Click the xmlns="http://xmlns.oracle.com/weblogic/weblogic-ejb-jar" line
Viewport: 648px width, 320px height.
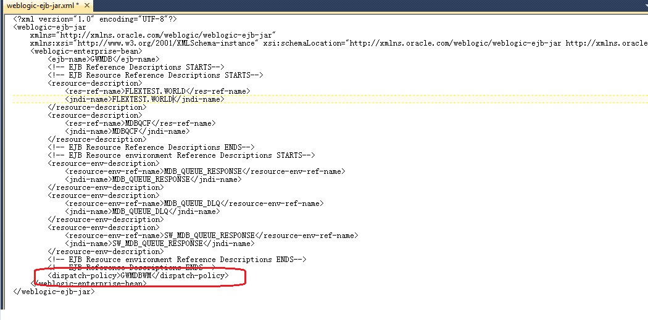(152, 35)
